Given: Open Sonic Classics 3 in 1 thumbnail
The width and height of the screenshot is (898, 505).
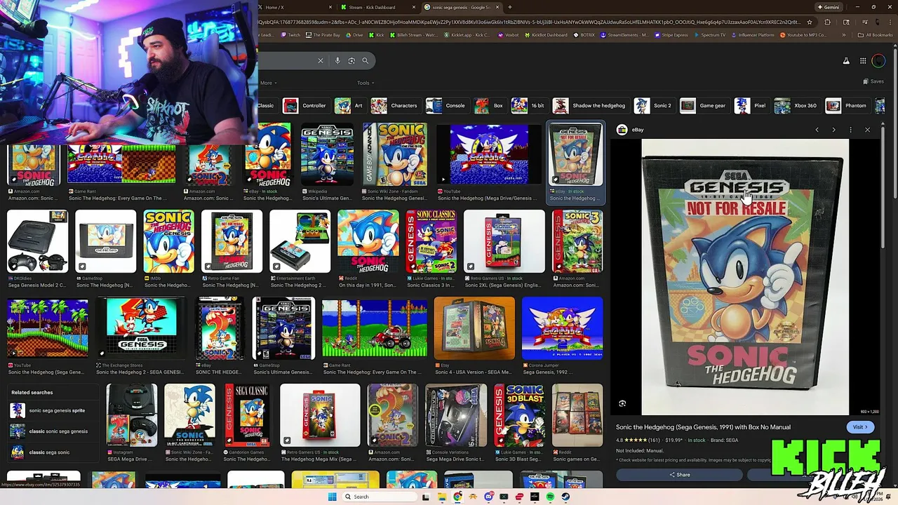Looking at the screenshot, I should (x=431, y=241).
